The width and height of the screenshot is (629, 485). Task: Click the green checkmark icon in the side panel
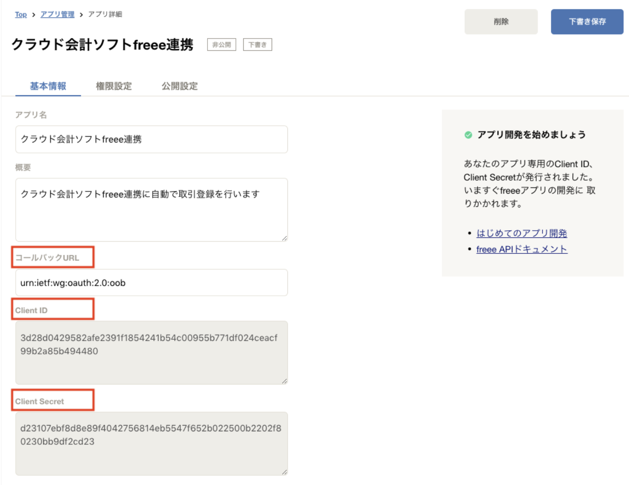point(468,135)
